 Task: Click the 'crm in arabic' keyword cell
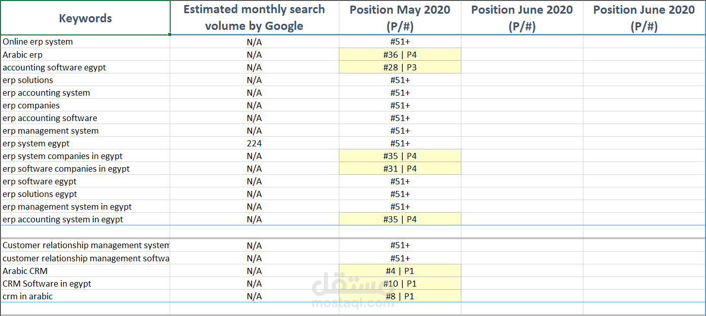[x=85, y=296]
